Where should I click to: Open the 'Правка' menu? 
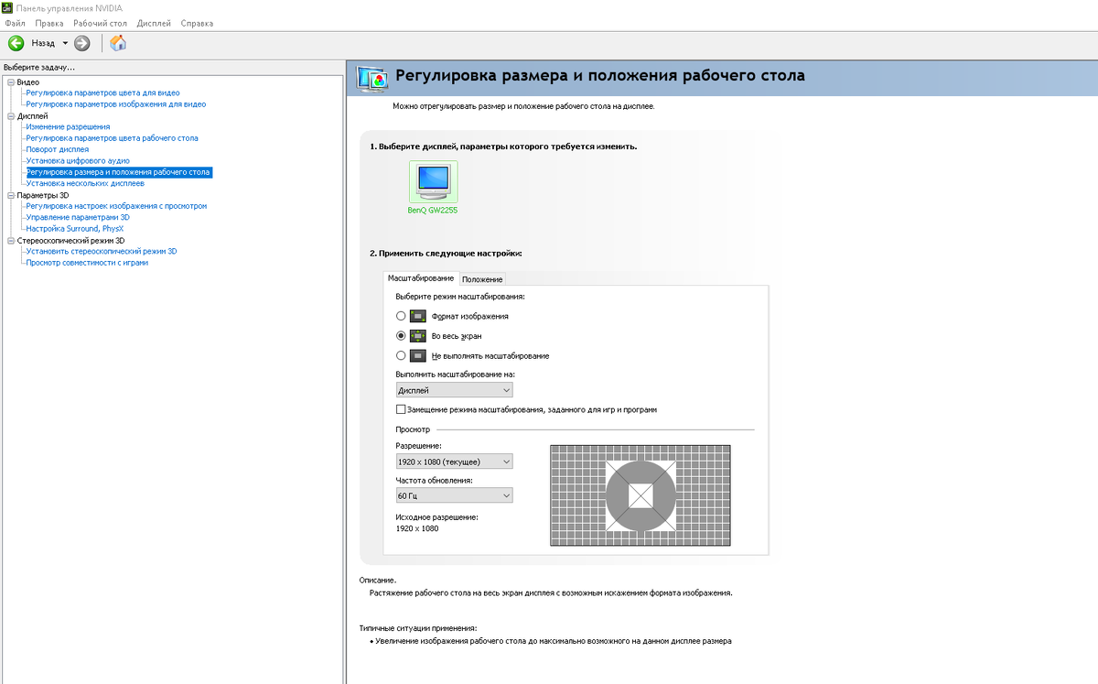click(49, 23)
